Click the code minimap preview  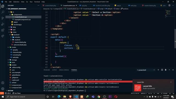tap(168, 14)
